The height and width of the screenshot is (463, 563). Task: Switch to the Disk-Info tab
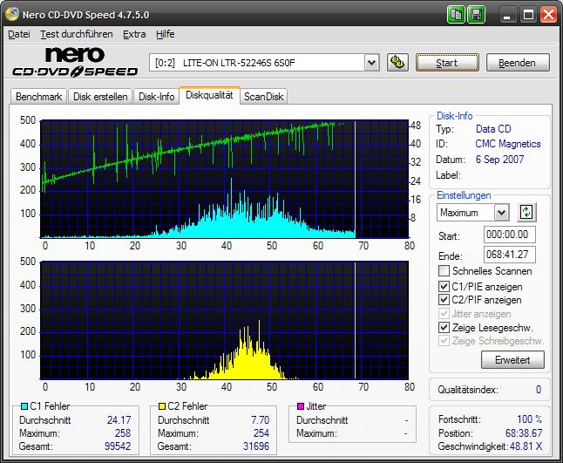tap(156, 97)
